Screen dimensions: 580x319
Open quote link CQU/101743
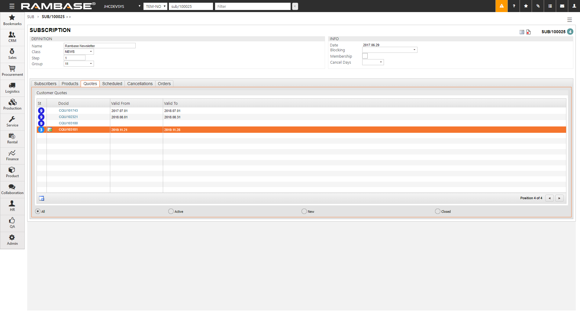coord(68,110)
